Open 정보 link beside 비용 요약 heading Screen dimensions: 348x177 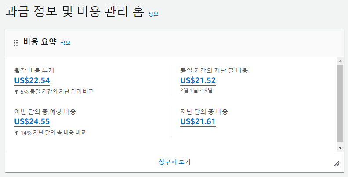(65, 43)
